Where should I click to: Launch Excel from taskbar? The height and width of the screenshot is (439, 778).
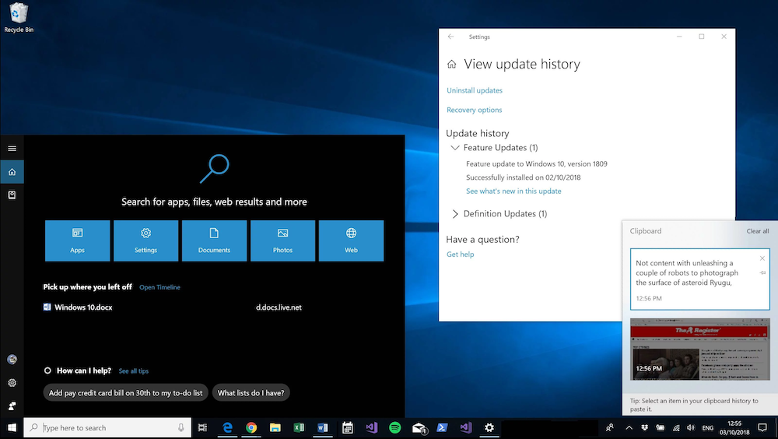[x=300, y=427]
